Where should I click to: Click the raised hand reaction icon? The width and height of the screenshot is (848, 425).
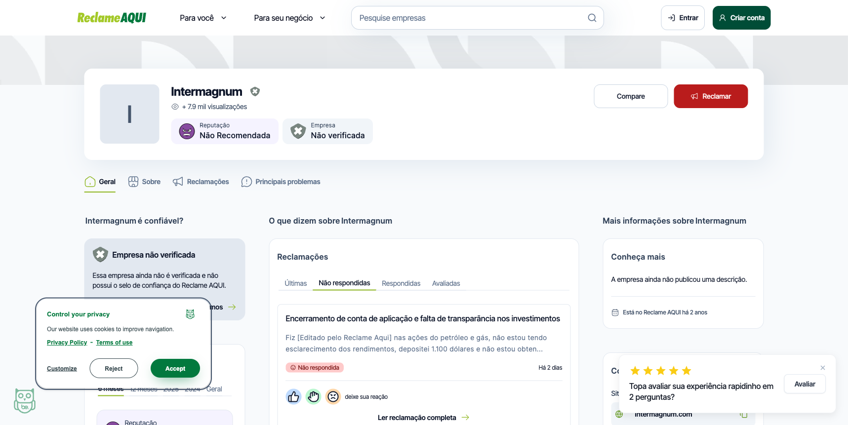(x=313, y=396)
